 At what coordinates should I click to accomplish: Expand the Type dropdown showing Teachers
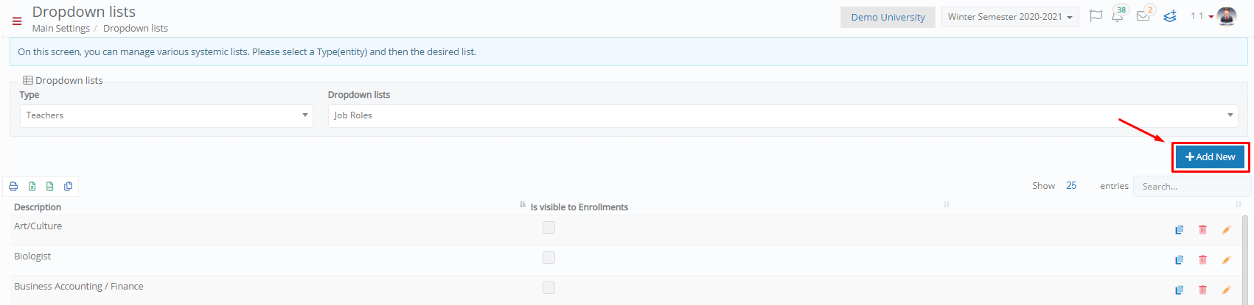click(x=167, y=115)
